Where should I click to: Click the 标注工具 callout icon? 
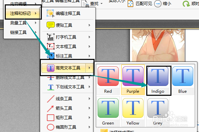[51, 56]
